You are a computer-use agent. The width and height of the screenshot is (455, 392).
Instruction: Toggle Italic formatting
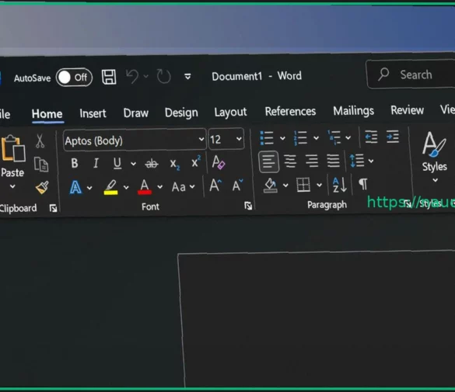pyautogui.click(x=96, y=163)
